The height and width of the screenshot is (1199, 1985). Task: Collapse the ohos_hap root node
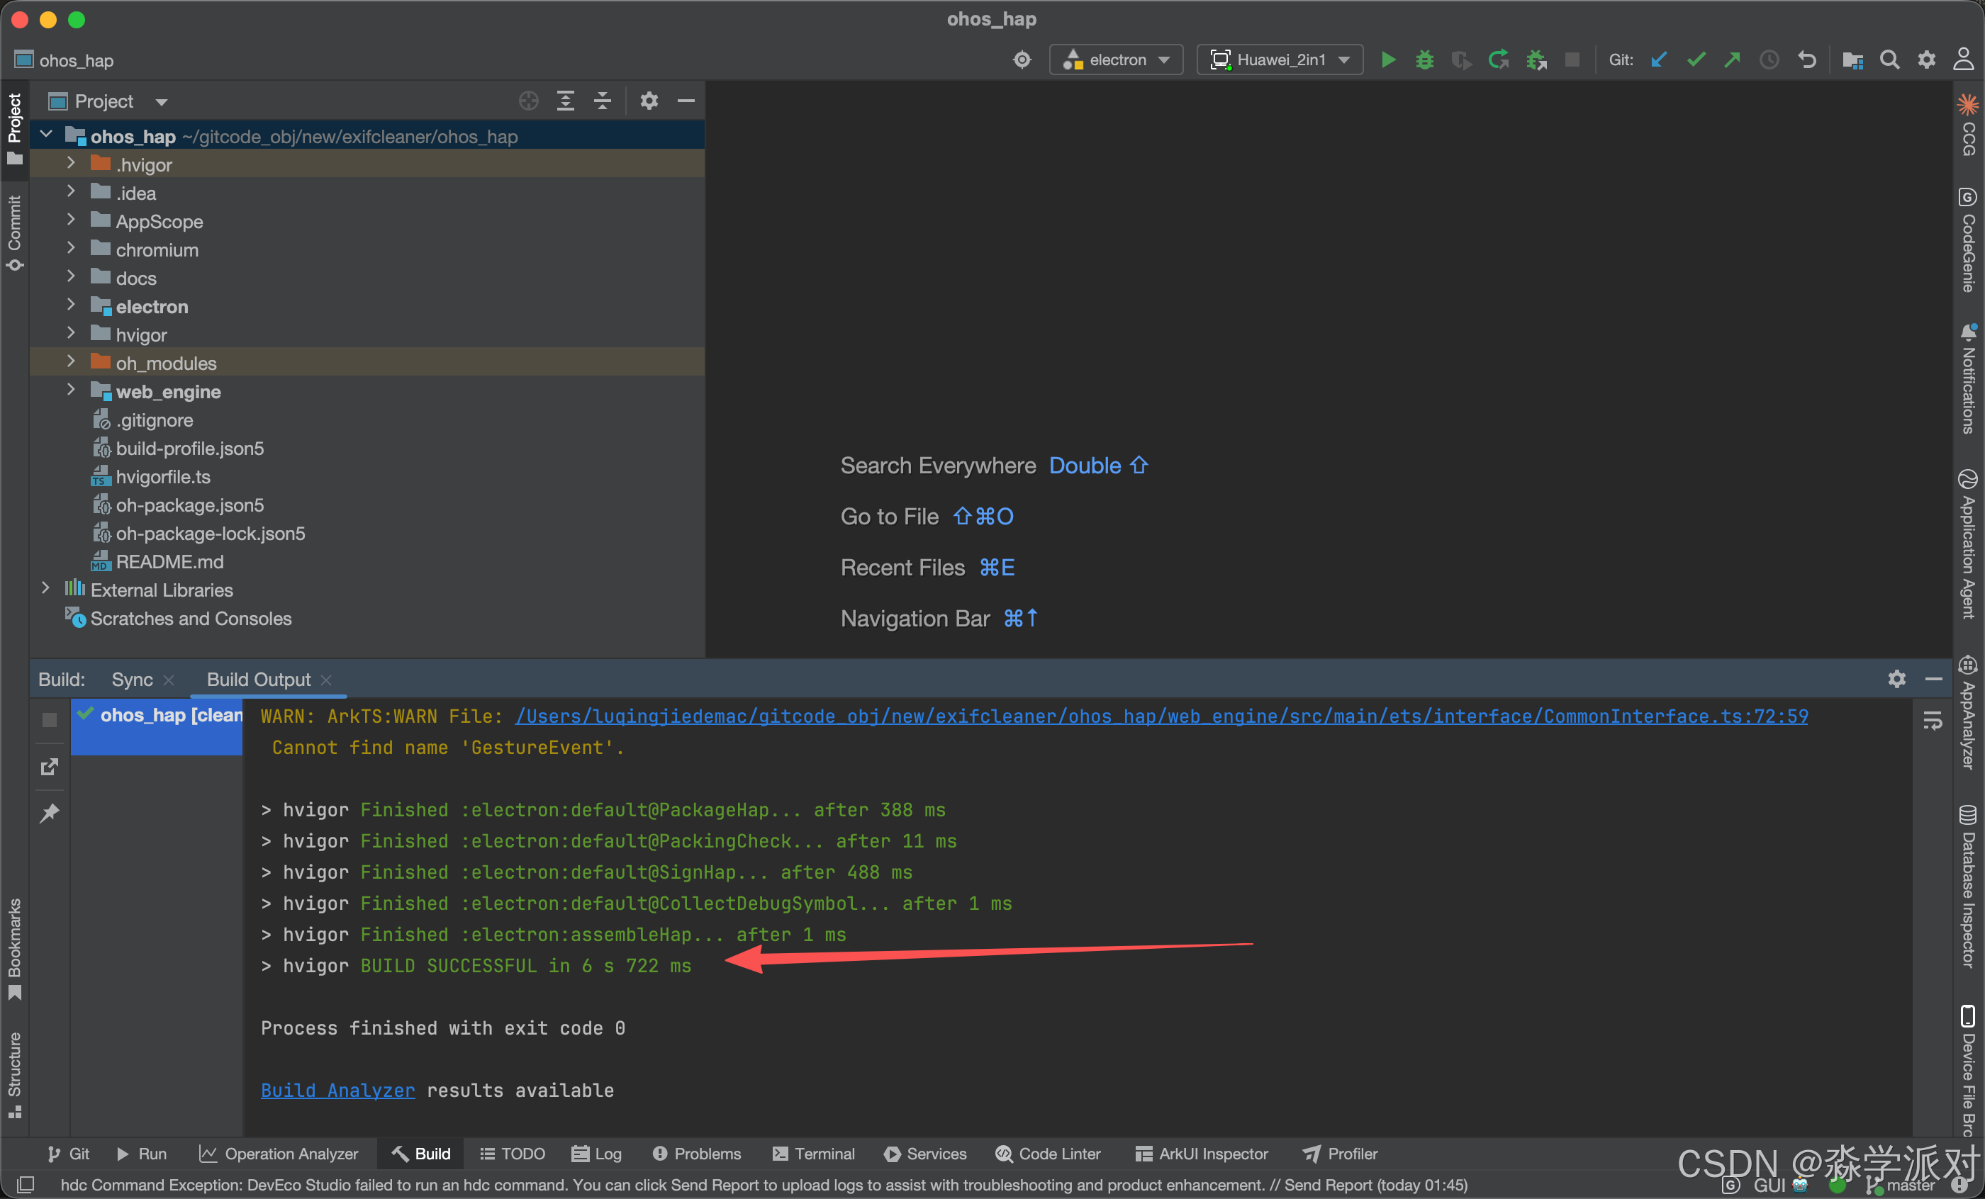point(47,135)
